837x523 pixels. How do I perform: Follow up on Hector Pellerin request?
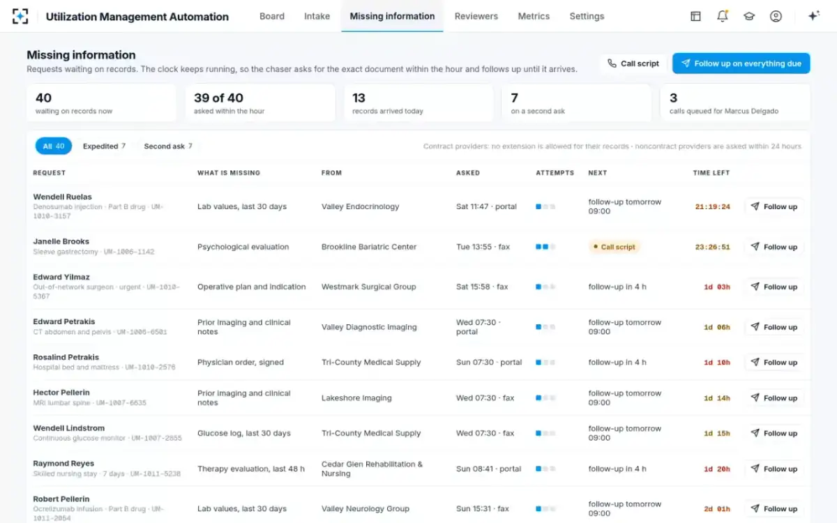(774, 398)
